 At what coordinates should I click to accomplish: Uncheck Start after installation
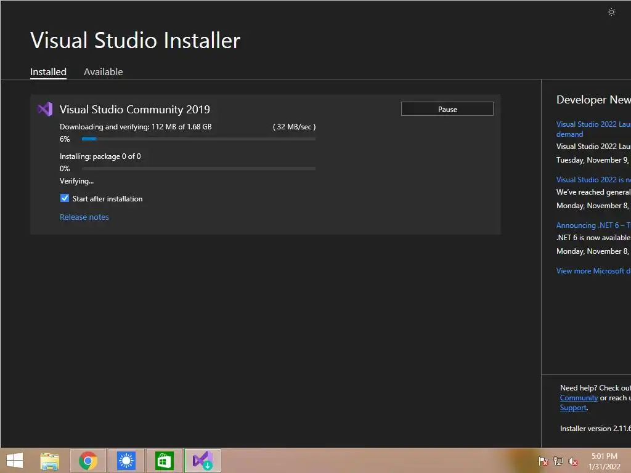click(64, 198)
